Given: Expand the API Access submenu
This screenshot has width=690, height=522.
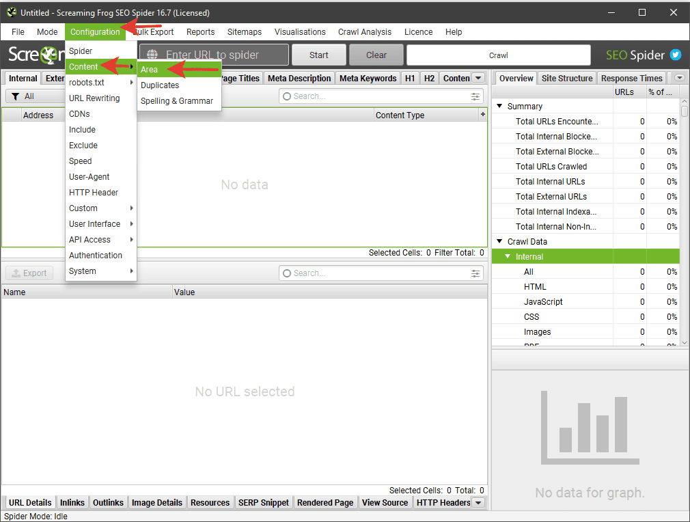Looking at the screenshot, I should pos(101,239).
